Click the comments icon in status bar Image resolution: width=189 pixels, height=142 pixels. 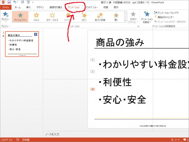(185, 140)
